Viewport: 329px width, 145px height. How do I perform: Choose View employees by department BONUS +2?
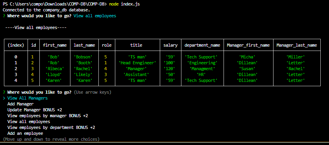(51, 127)
